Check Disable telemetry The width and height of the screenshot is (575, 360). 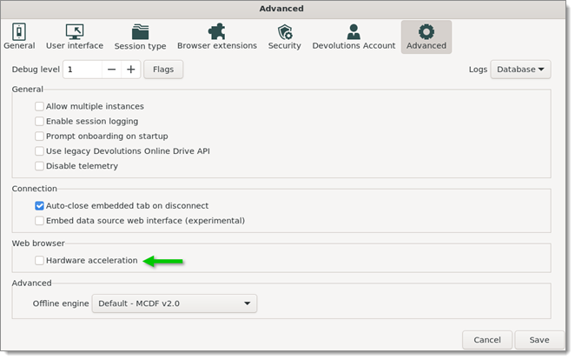coord(39,166)
